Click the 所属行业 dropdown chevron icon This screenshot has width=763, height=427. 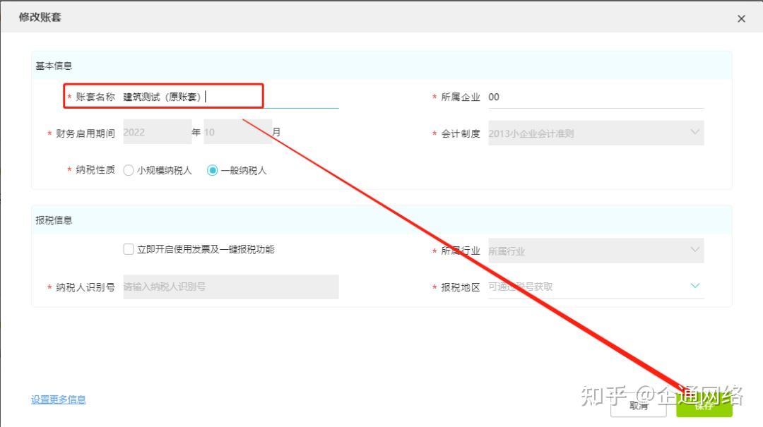(695, 249)
